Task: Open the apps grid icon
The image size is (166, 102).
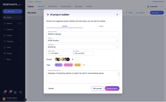Action: [15, 92]
